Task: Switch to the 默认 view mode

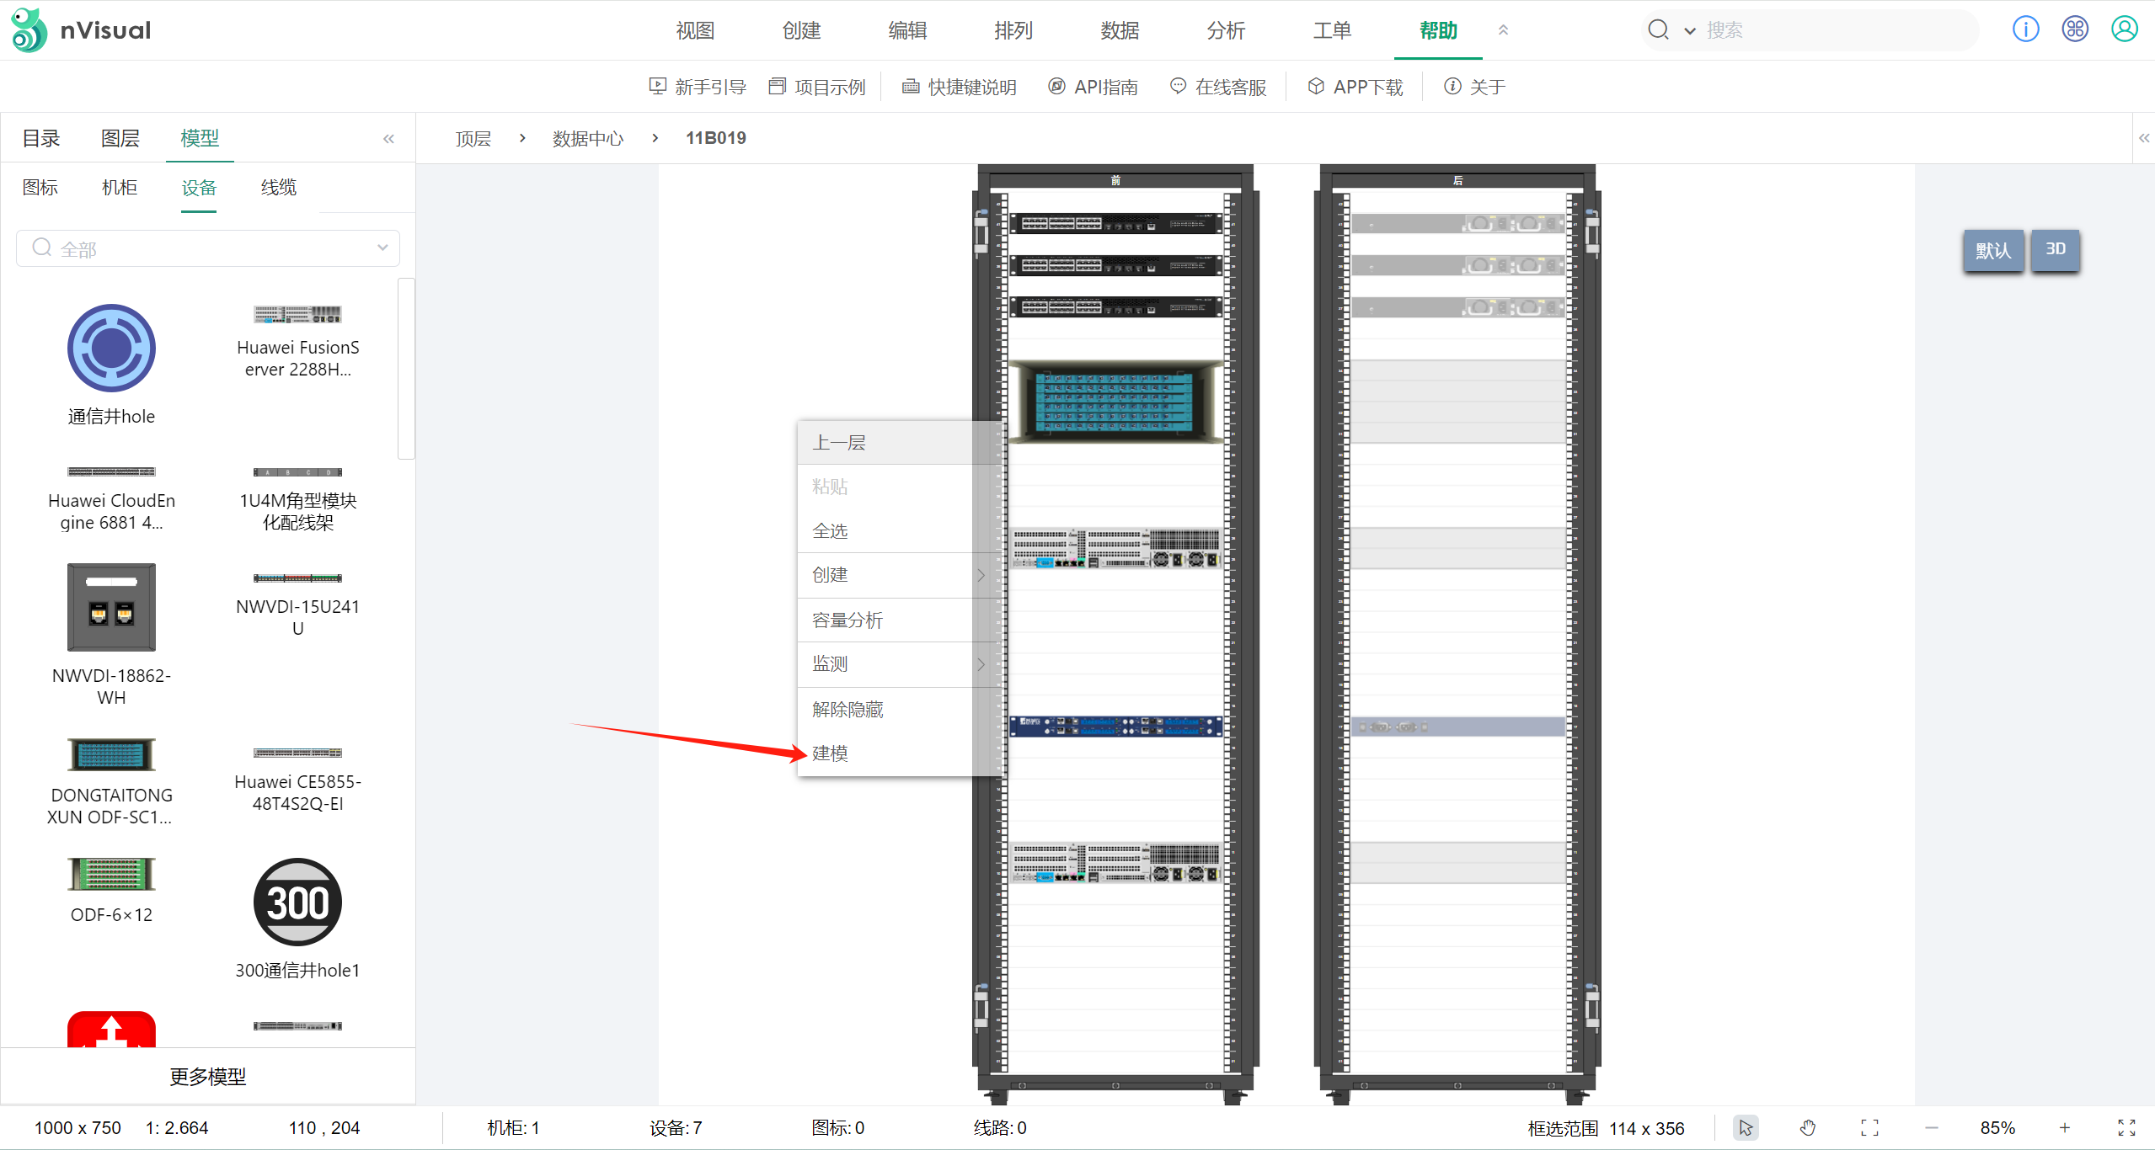Action: [1992, 250]
